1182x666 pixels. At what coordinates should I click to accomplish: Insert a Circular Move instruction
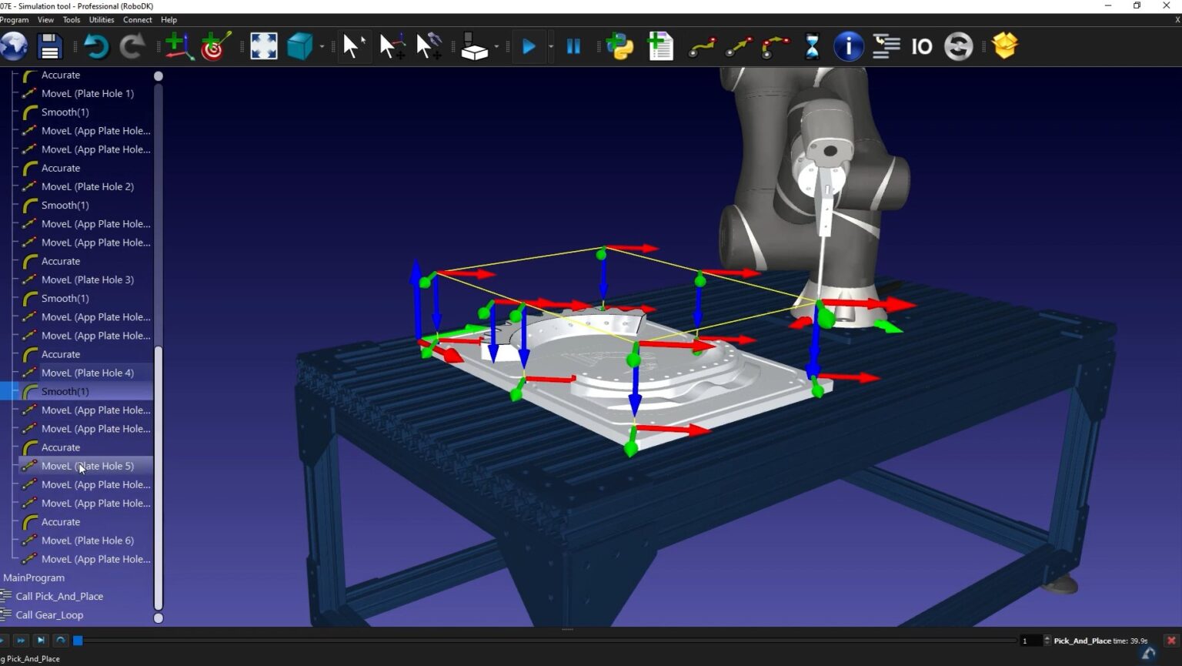coord(774,46)
